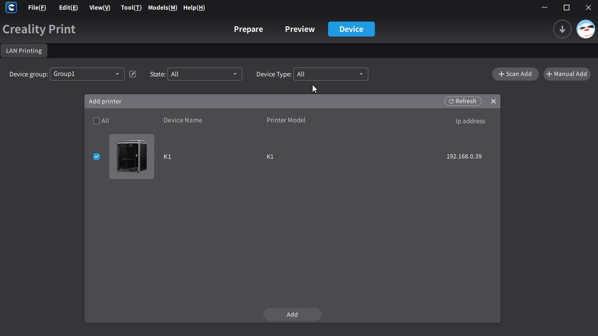Open the View menu
This screenshot has width=598, height=336.
[x=100, y=7]
